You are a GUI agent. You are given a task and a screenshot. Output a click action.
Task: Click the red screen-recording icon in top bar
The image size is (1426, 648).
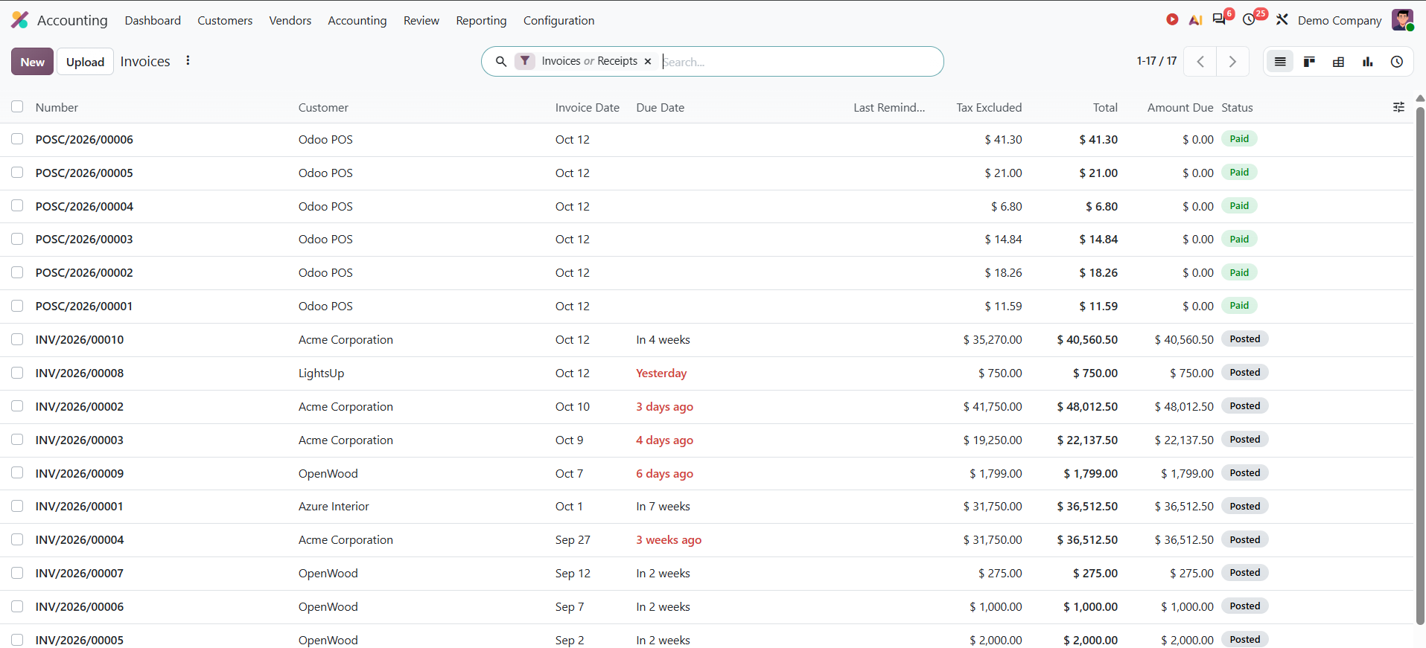1172,20
